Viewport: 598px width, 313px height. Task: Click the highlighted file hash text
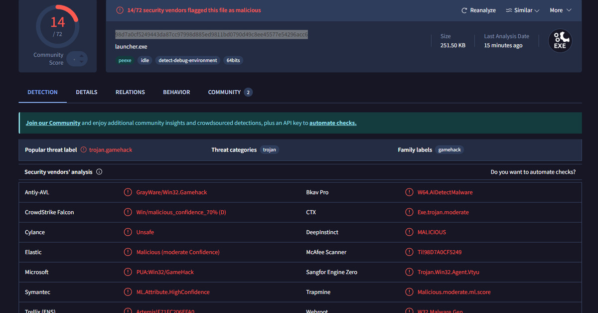211,34
